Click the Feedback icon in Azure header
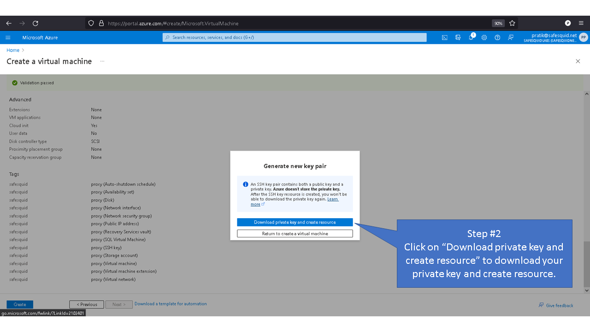This screenshot has width=590, height=332. [511, 38]
